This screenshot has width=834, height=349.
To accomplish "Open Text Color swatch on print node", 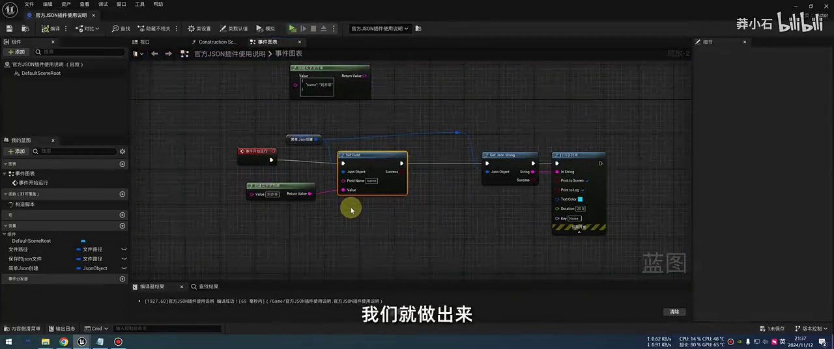I will point(580,199).
